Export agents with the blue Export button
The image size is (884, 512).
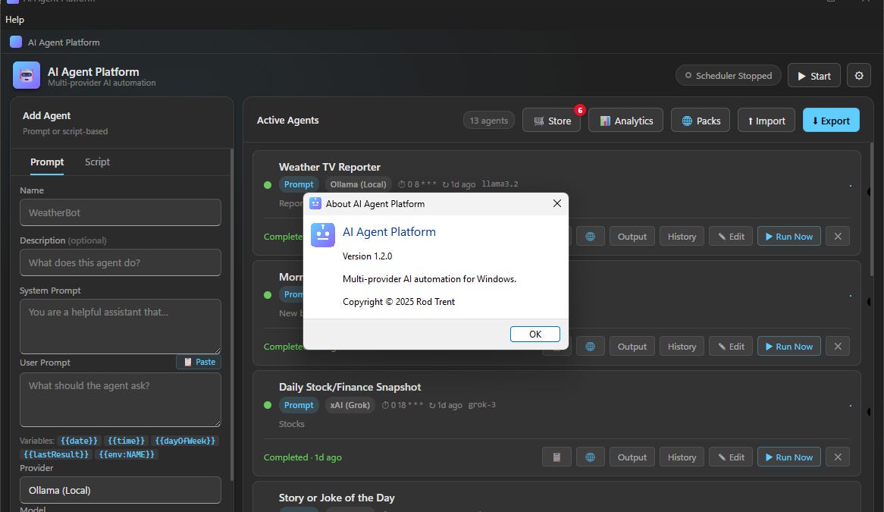[831, 120]
